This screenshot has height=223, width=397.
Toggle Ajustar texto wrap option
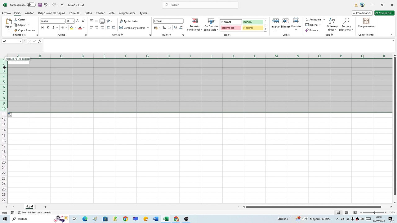point(129,21)
